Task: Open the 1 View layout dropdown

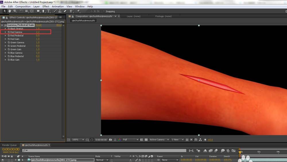Action: click(177, 140)
